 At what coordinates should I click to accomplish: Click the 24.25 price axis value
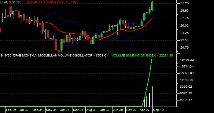185,33
